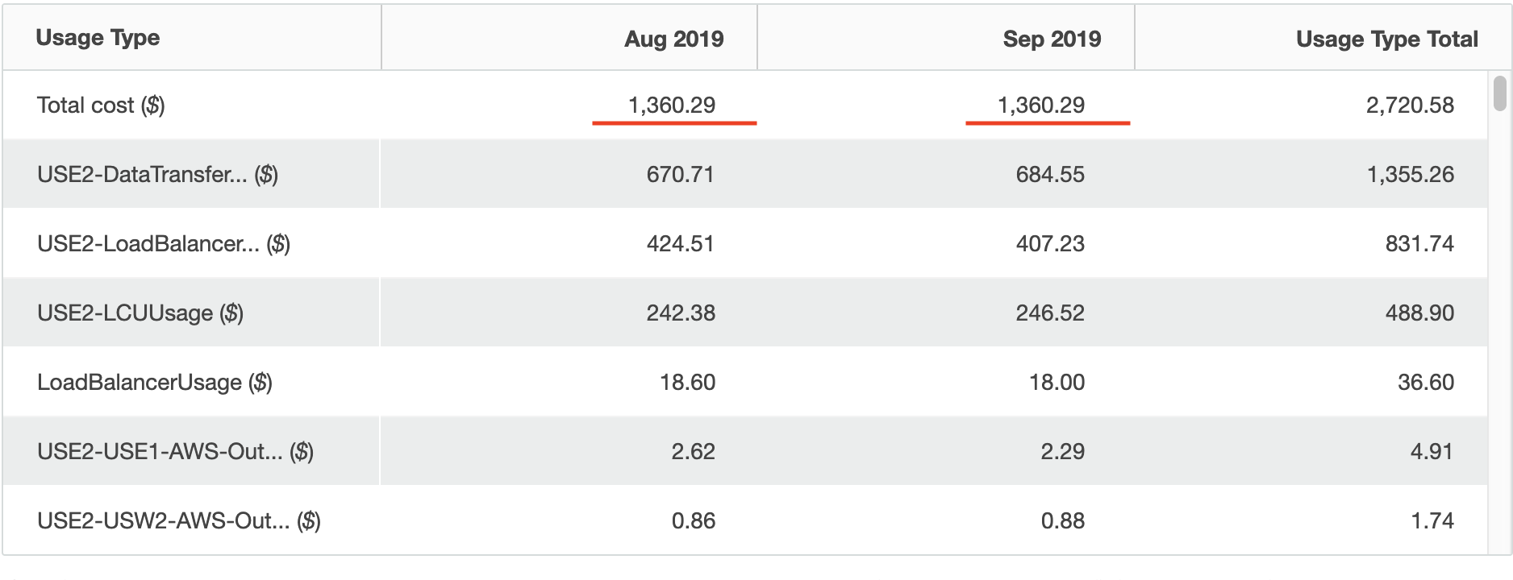Click the table's vertical scrollbar thumb
This screenshot has width=1513, height=580.
(x=1499, y=93)
